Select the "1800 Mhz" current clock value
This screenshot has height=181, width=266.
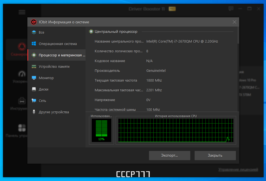click(x=154, y=80)
